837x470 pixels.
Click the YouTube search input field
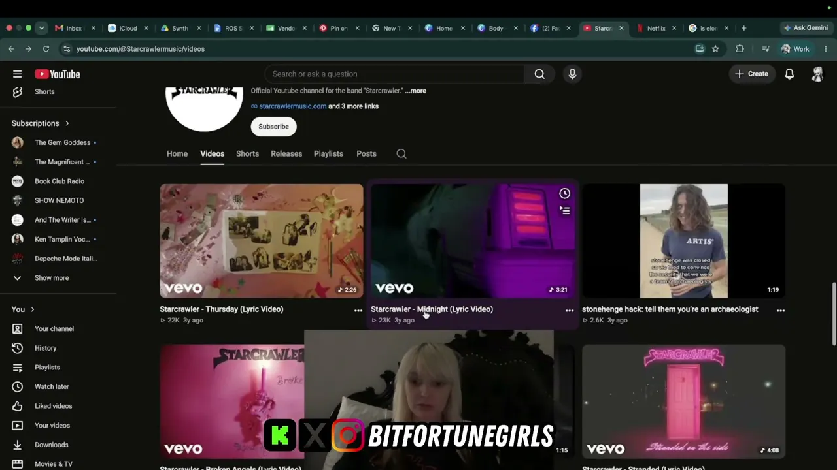pyautogui.click(x=394, y=74)
